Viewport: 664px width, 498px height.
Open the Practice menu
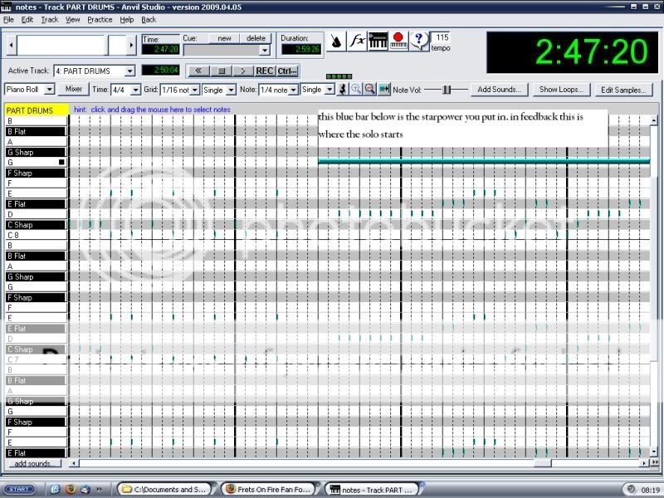(x=100, y=20)
